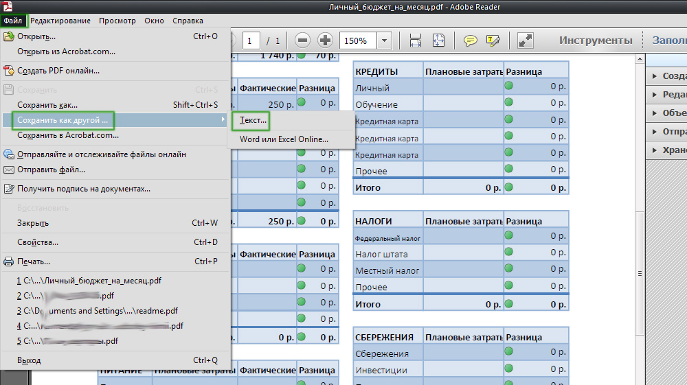Select the fit-width scrolling mode icon
The height and width of the screenshot is (385, 687).
415,40
